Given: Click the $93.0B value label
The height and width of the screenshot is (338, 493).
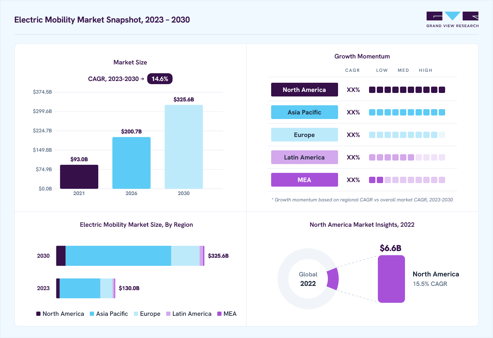Looking at the screenshot, I should pos(79,159).
